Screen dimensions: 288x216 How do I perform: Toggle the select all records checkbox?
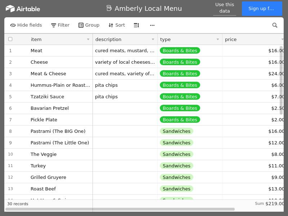point(10,39)
